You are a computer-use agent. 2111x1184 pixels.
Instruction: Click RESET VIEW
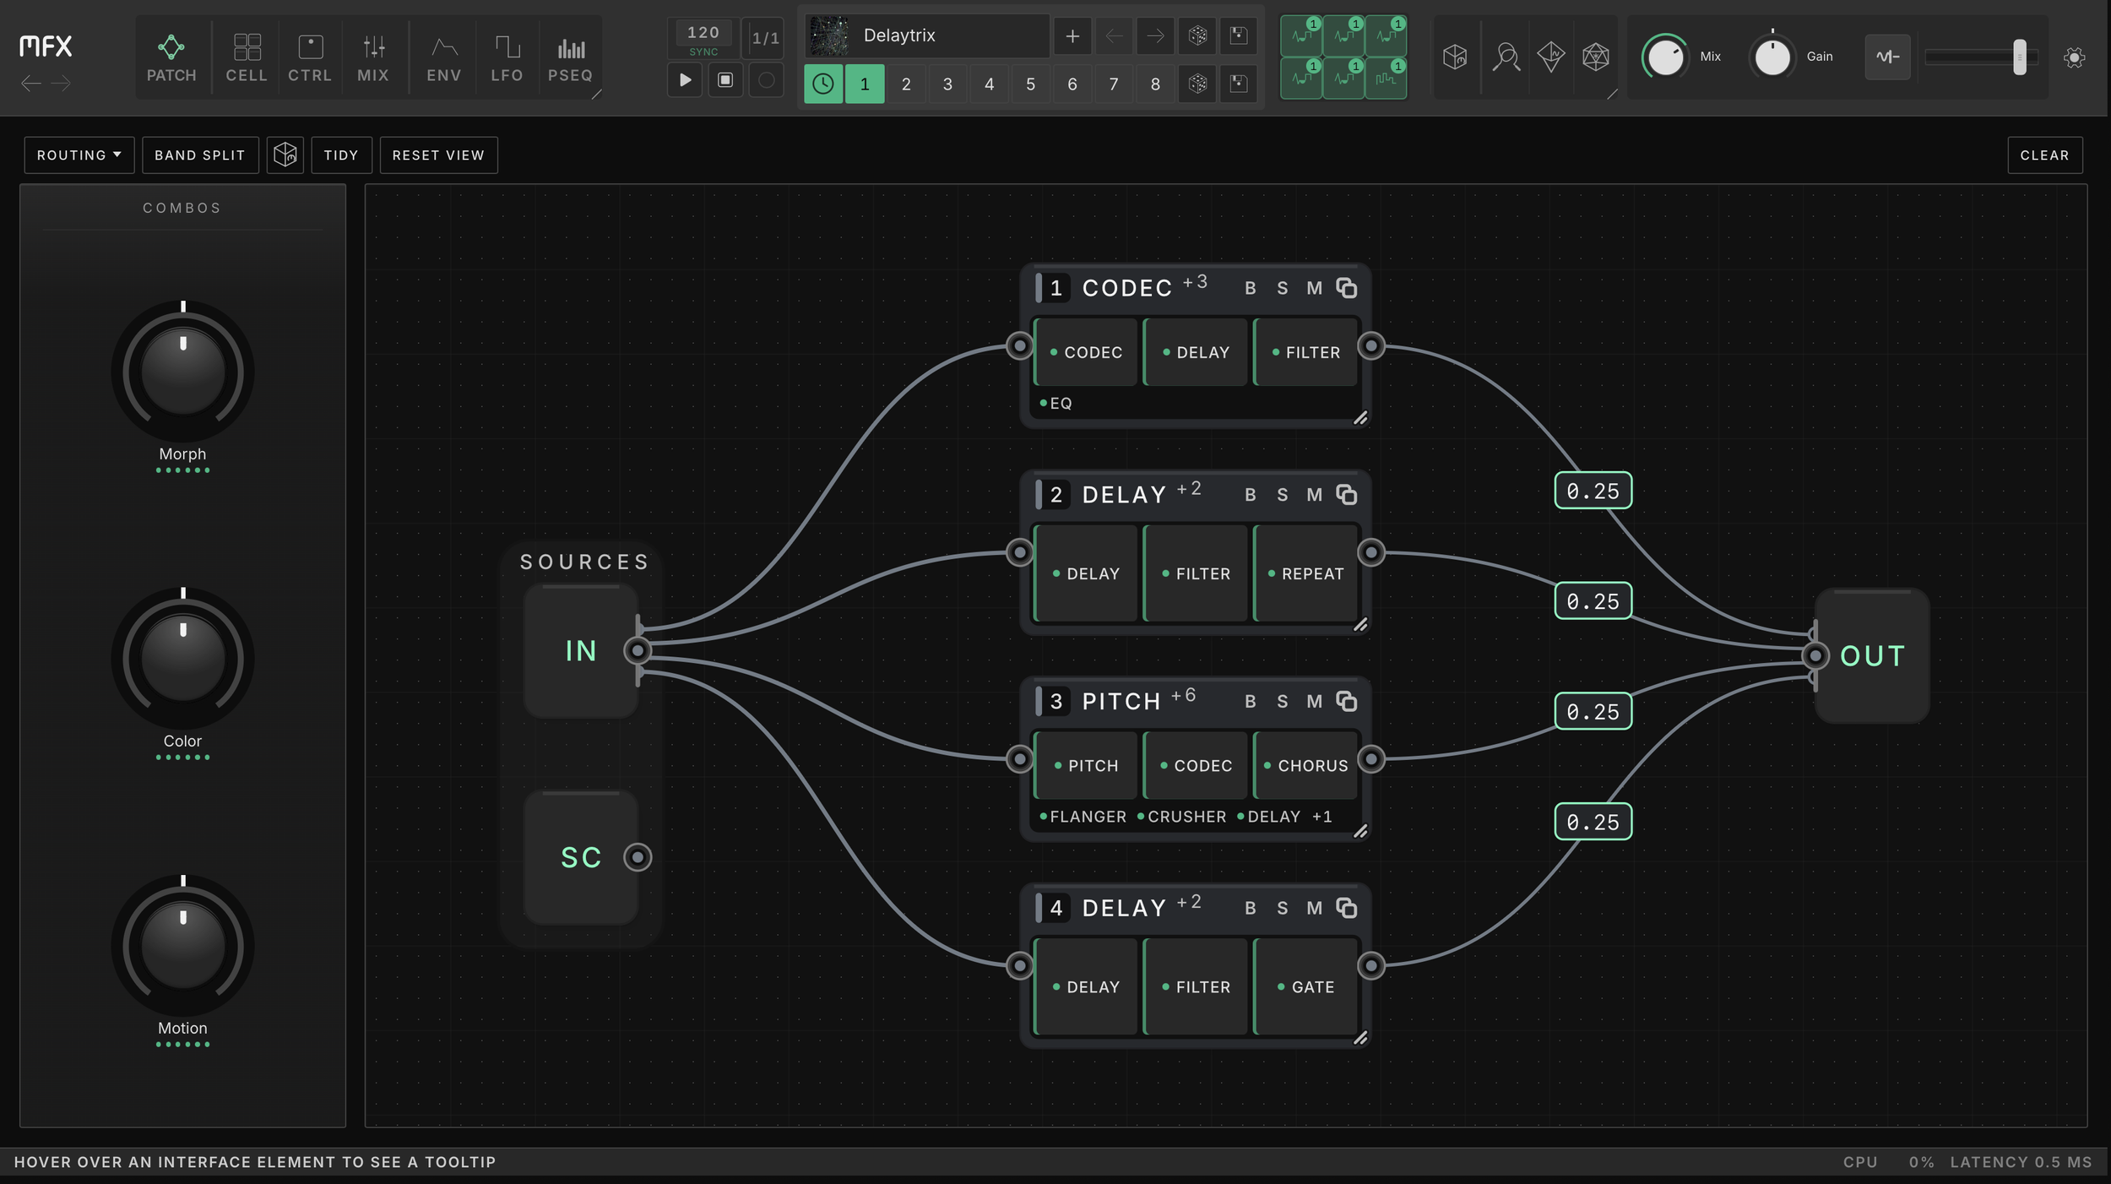click(438, 155)
